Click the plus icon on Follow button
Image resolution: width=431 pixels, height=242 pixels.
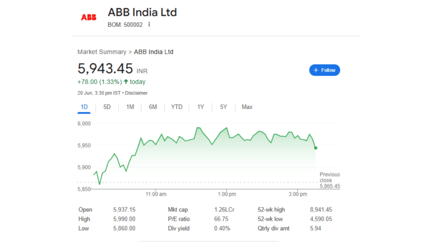pyautogui.click(x=316, y=70)
